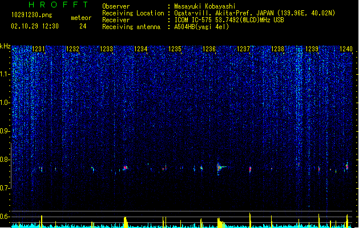
Task: Click the 1231 time marker
Action: pyautogui.click(x=38, y=49)
